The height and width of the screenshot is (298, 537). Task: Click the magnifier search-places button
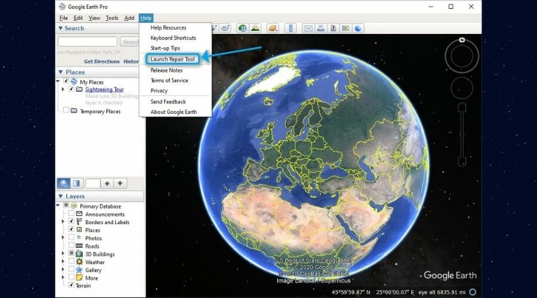point(64,184)
